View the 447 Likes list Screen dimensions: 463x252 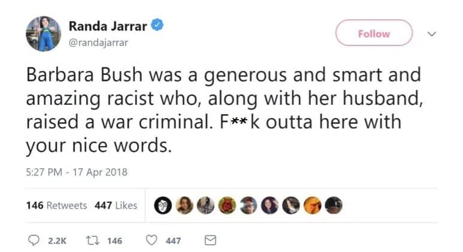pyautogui.click(x=116, y=205)
